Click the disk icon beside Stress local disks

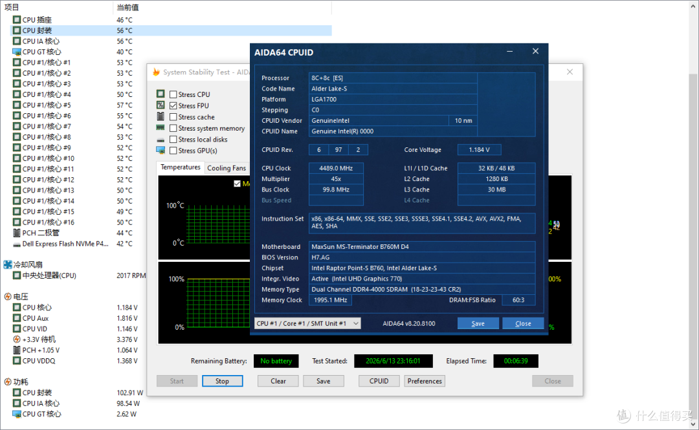point(161,140)
